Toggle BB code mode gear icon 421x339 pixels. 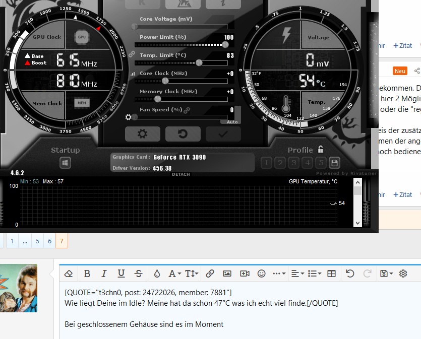(x=403, y=274)
